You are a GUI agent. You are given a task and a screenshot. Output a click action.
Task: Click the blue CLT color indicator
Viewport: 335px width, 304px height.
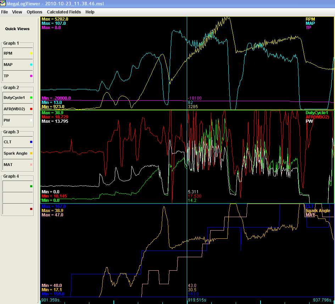(x=31, y=142)
